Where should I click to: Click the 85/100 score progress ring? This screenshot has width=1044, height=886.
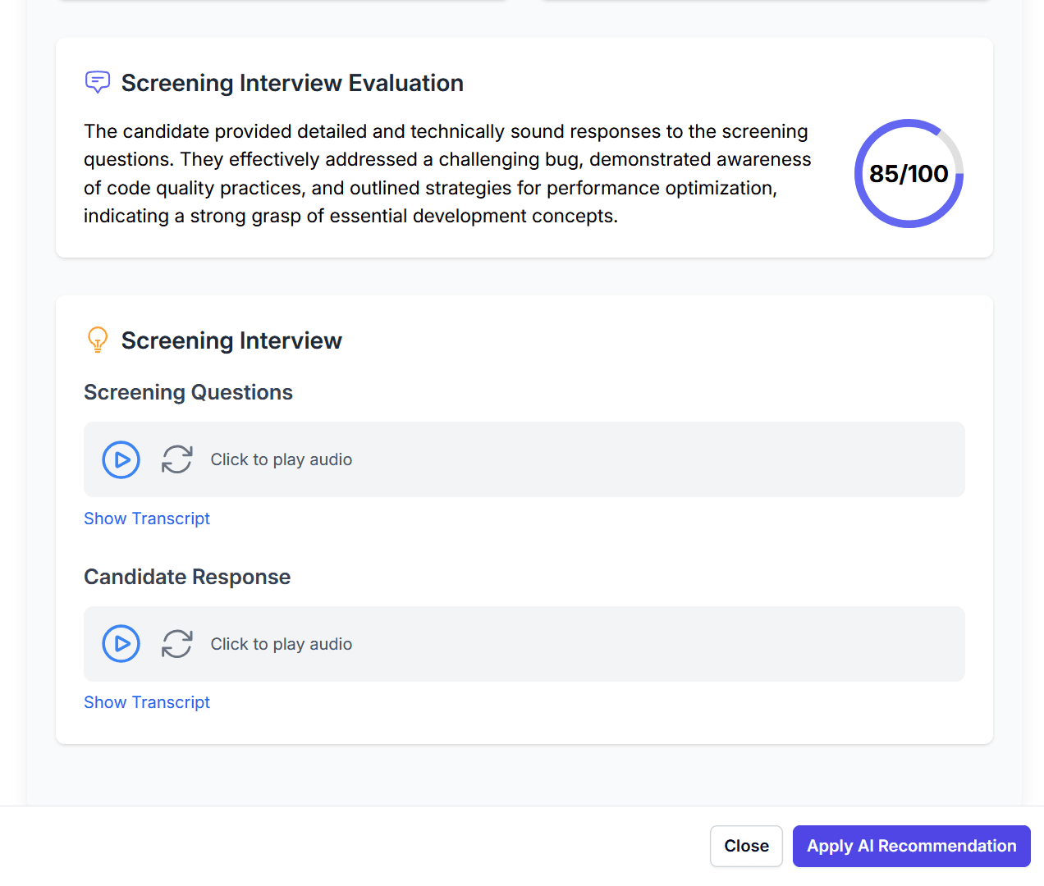pyautogui.click(x=909, y=174)
